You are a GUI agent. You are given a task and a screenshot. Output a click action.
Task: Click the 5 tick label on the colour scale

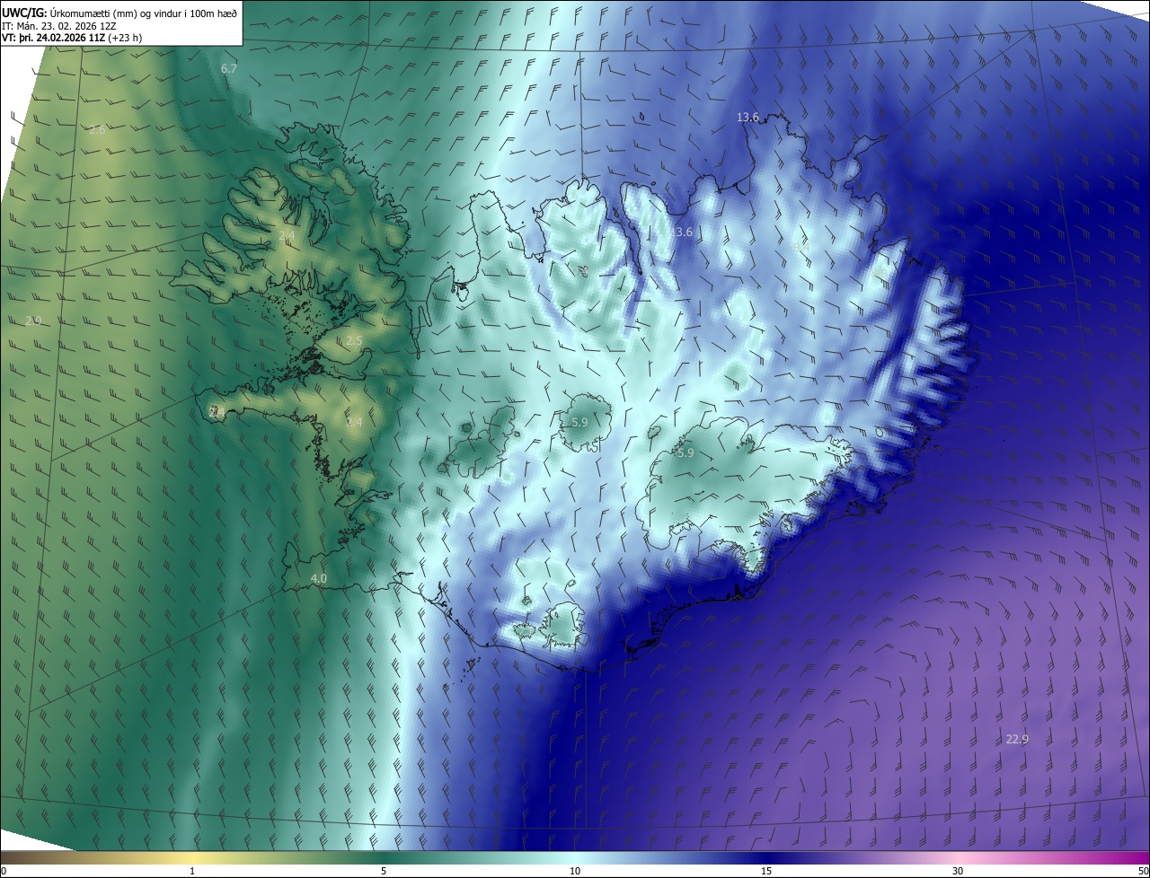click(384, 872)
